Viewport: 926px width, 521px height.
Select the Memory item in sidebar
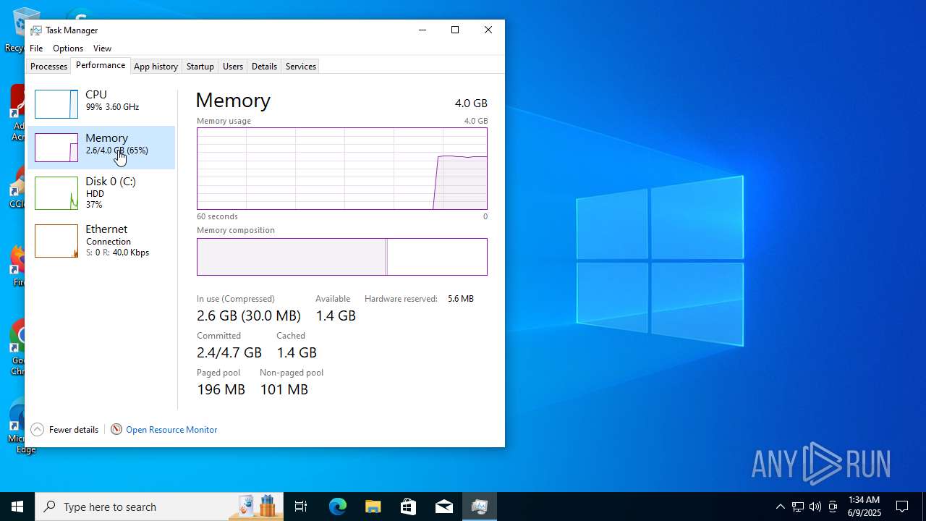click(x=101, y=148)
